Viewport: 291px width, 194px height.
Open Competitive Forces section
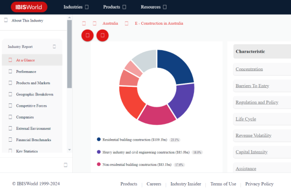pos(31,106)
